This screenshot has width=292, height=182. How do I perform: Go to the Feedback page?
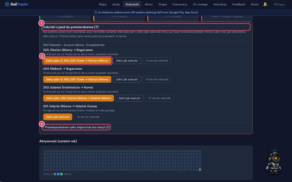pos(239,4)
